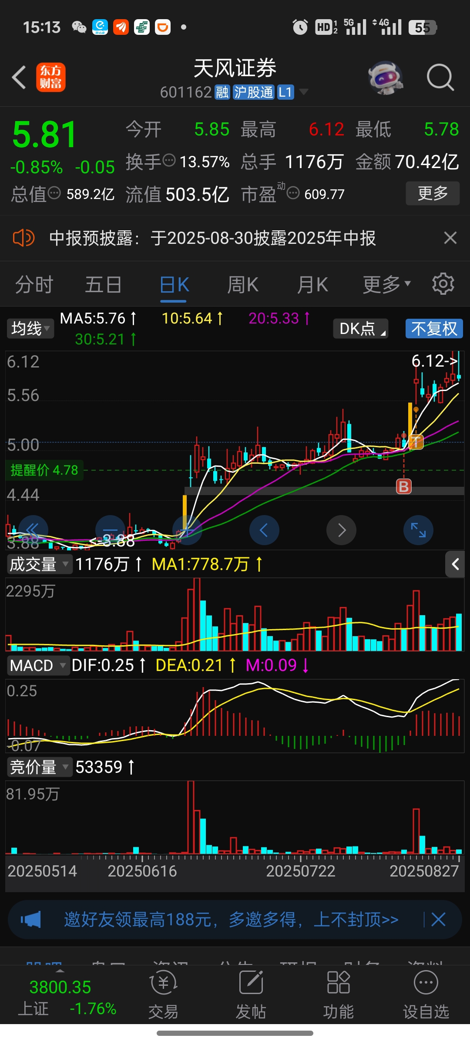This screenshot has height=1045, width=470.
Task: Tap the B buy-point marker
Action: [x=404, y=486]
